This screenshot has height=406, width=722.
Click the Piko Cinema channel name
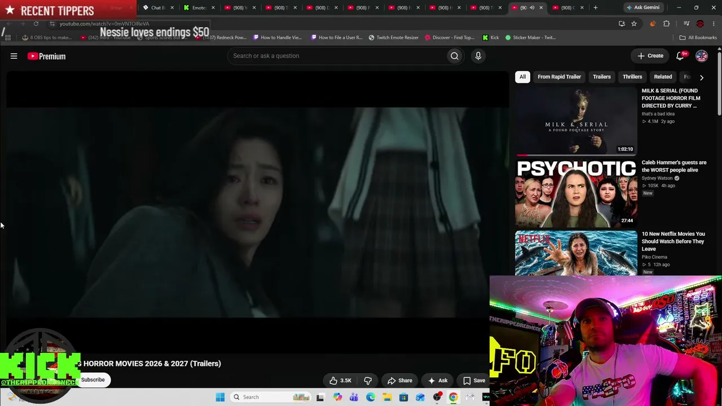coord(654,257)
